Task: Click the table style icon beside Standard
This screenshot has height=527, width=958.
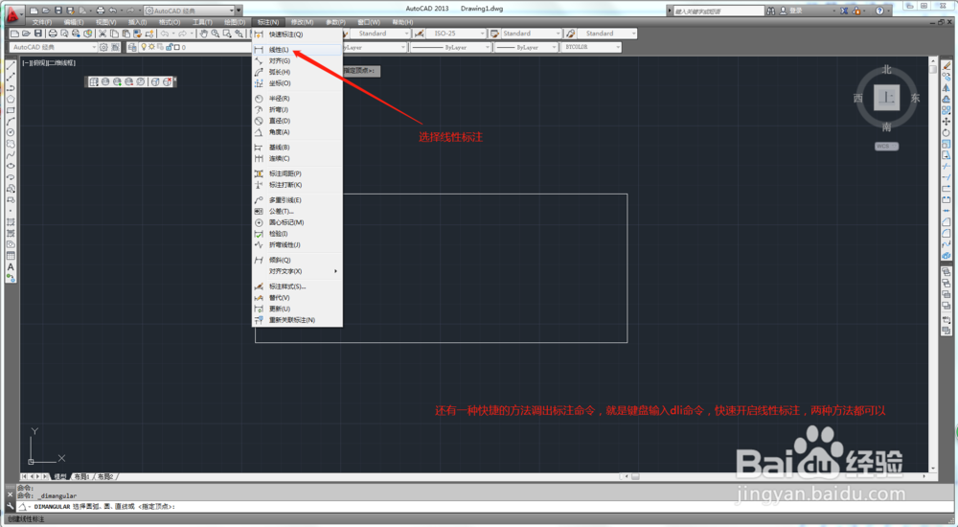Action: pyautogui.click(x=495, y=34)
